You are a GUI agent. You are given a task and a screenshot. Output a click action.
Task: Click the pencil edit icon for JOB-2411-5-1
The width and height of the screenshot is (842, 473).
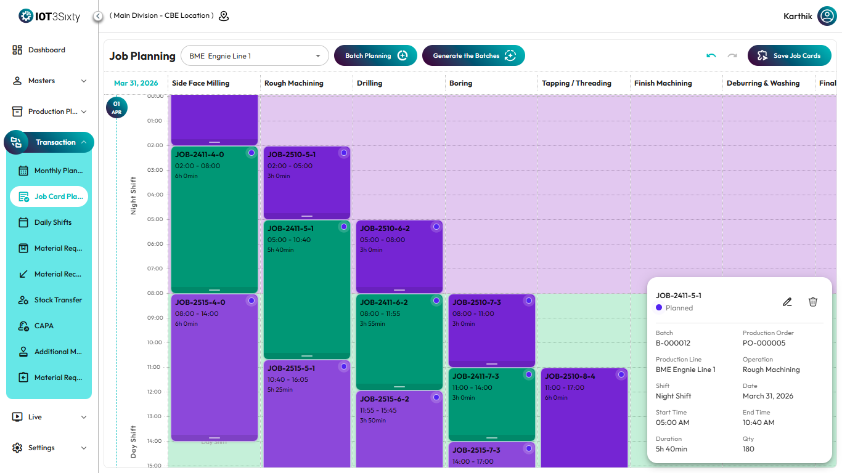(x=787, y=302)
